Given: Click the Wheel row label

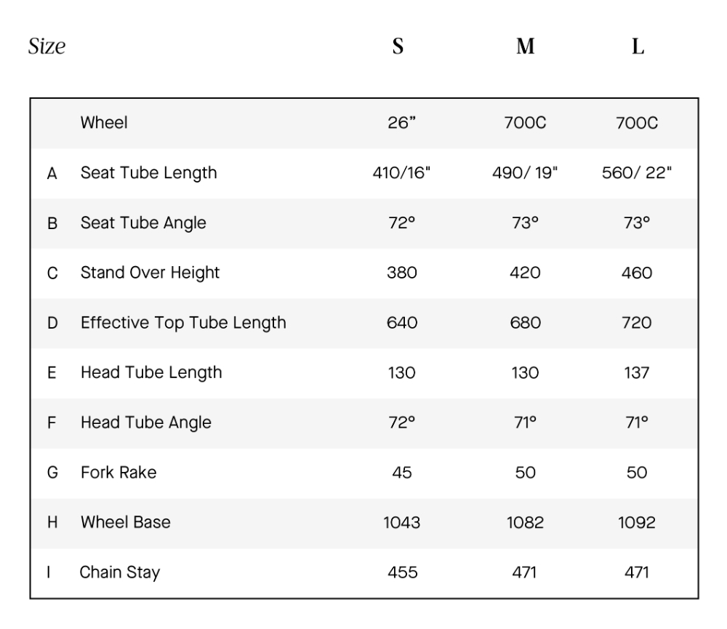Looking at the screenshot, I should coord(104,123).
